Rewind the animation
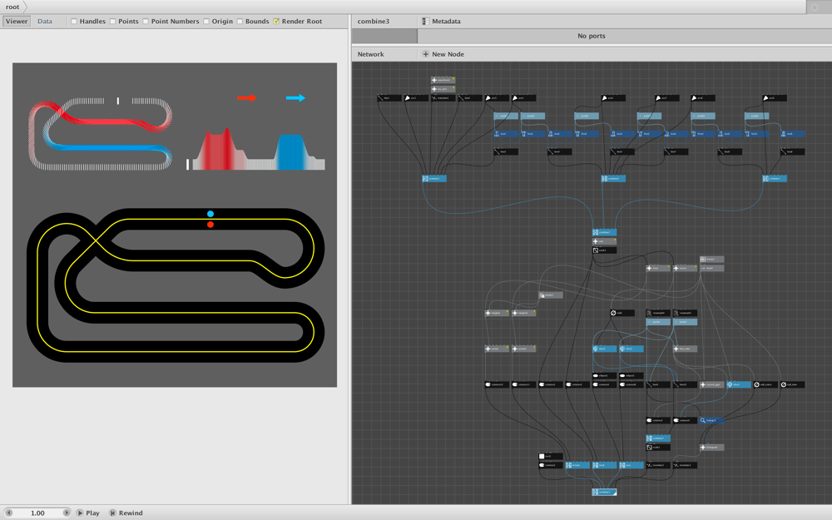Image resolution: width=832 pixels, height=520 pixels. pos(126,513)
